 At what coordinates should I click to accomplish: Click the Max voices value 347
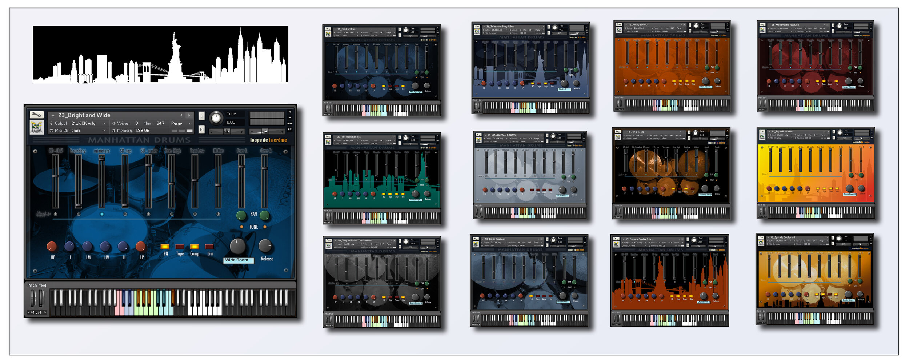(x=160, y=123)
